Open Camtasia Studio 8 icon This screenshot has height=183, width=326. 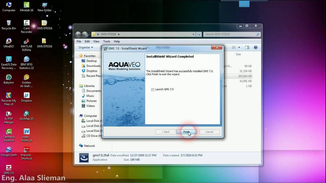coord(9,135)
